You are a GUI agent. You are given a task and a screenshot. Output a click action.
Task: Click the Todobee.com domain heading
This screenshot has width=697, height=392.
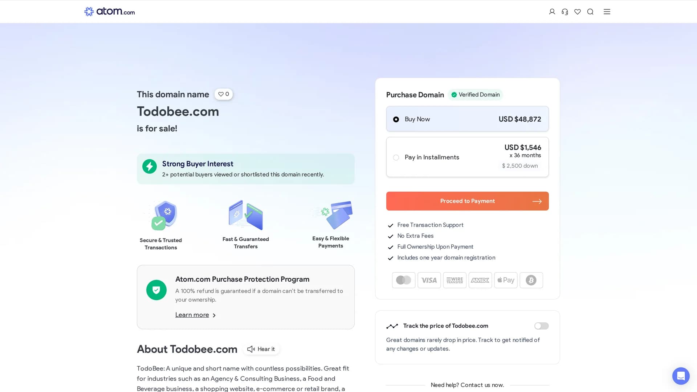[178, 111]
